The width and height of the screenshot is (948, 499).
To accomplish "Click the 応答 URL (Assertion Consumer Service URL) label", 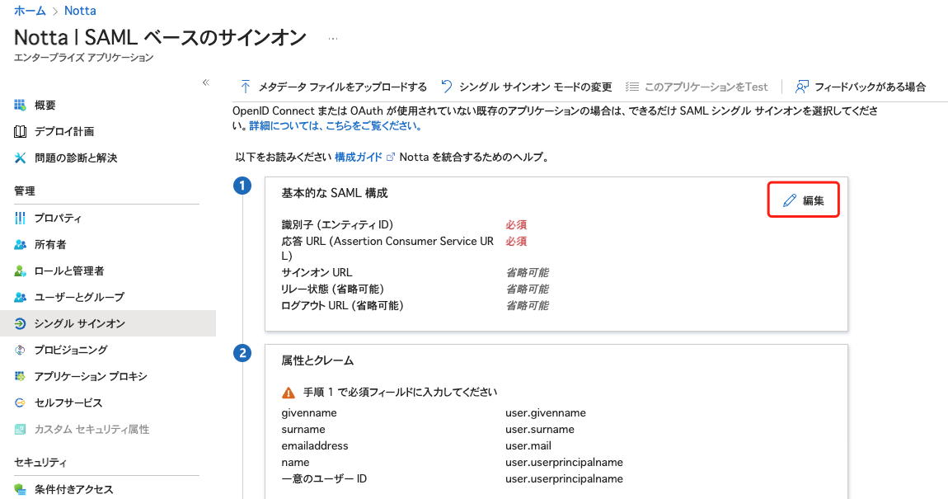I will [387, 248].
